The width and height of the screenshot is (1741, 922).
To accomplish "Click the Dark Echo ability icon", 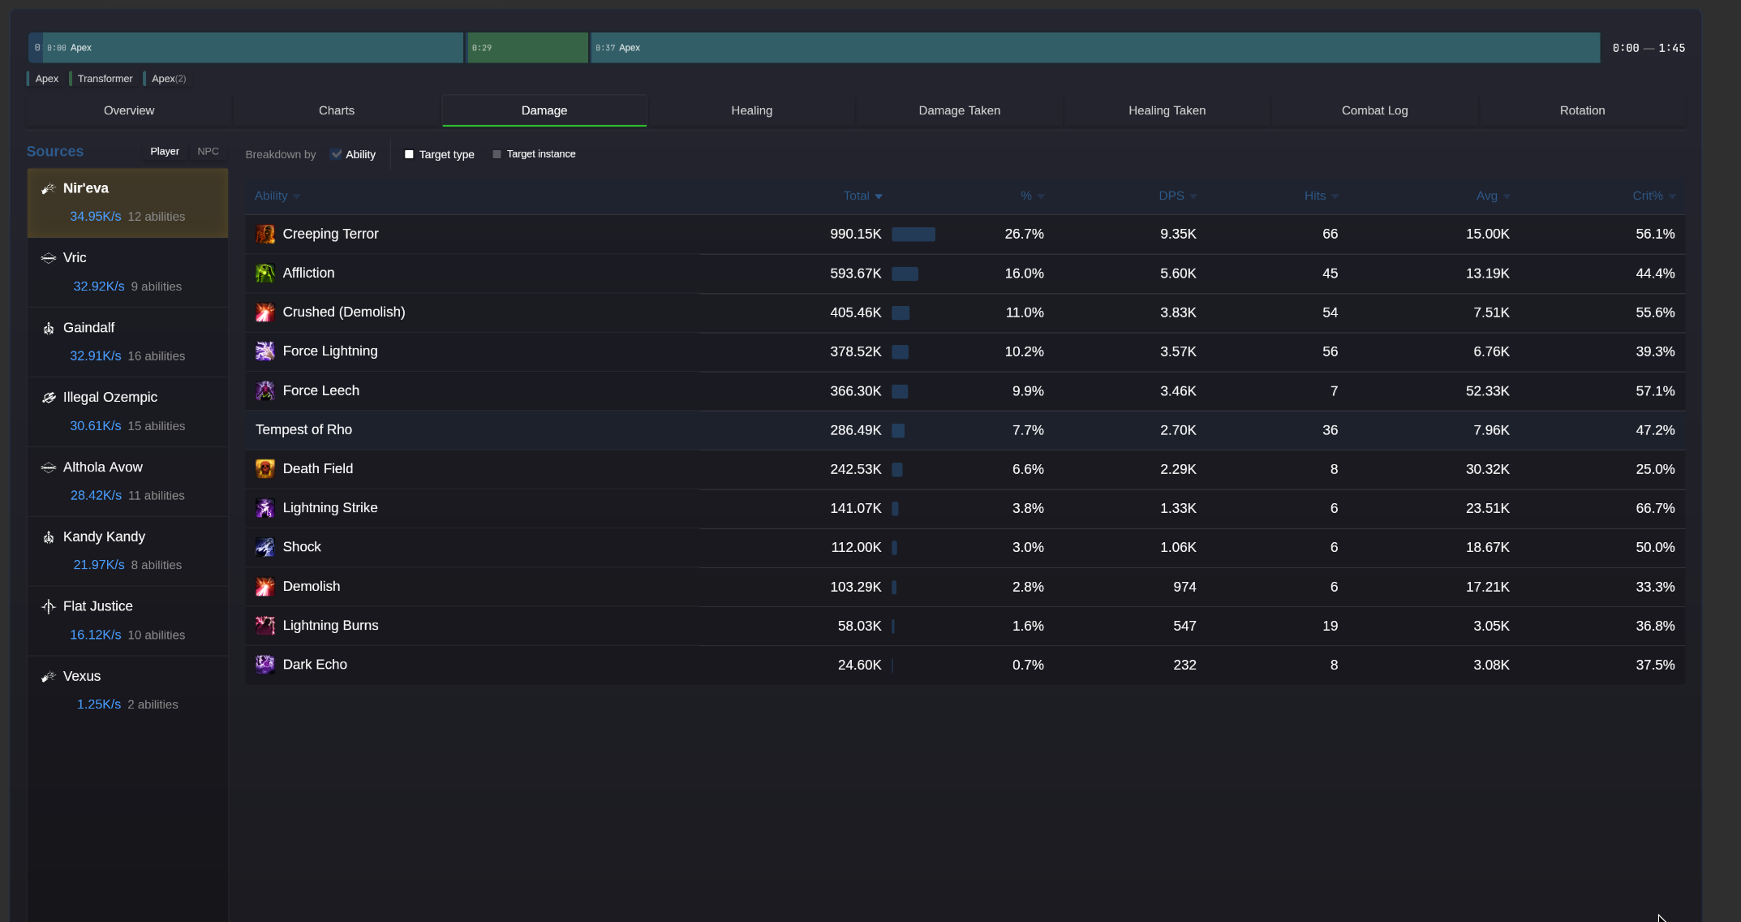I will coord(264,664).
